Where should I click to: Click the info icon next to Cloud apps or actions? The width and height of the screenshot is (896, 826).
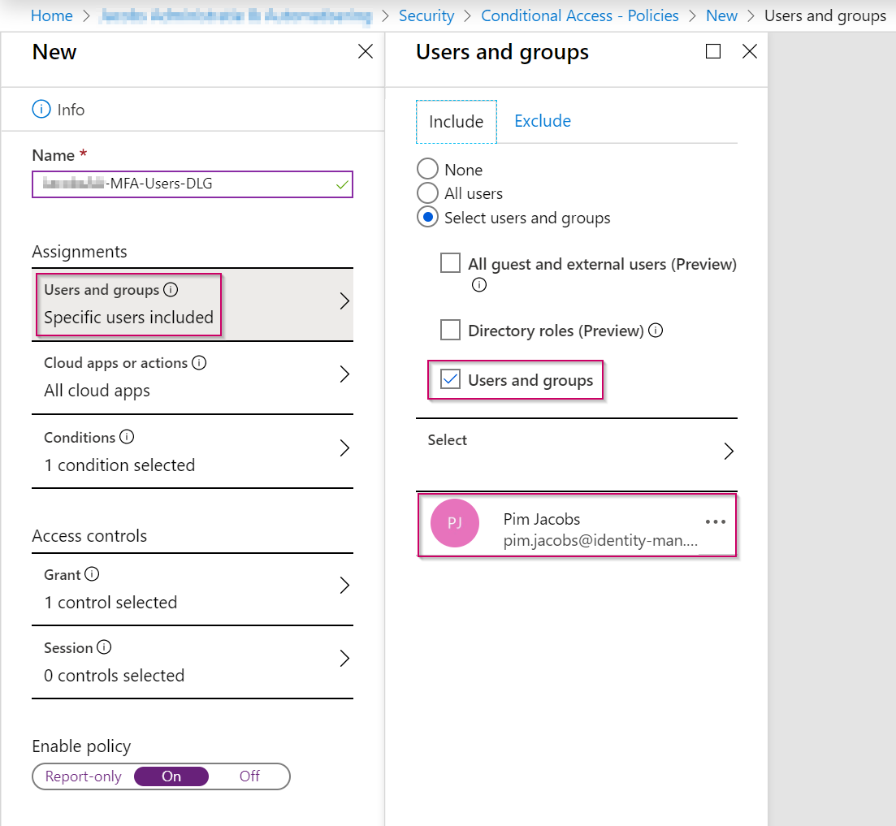point(200,361)
